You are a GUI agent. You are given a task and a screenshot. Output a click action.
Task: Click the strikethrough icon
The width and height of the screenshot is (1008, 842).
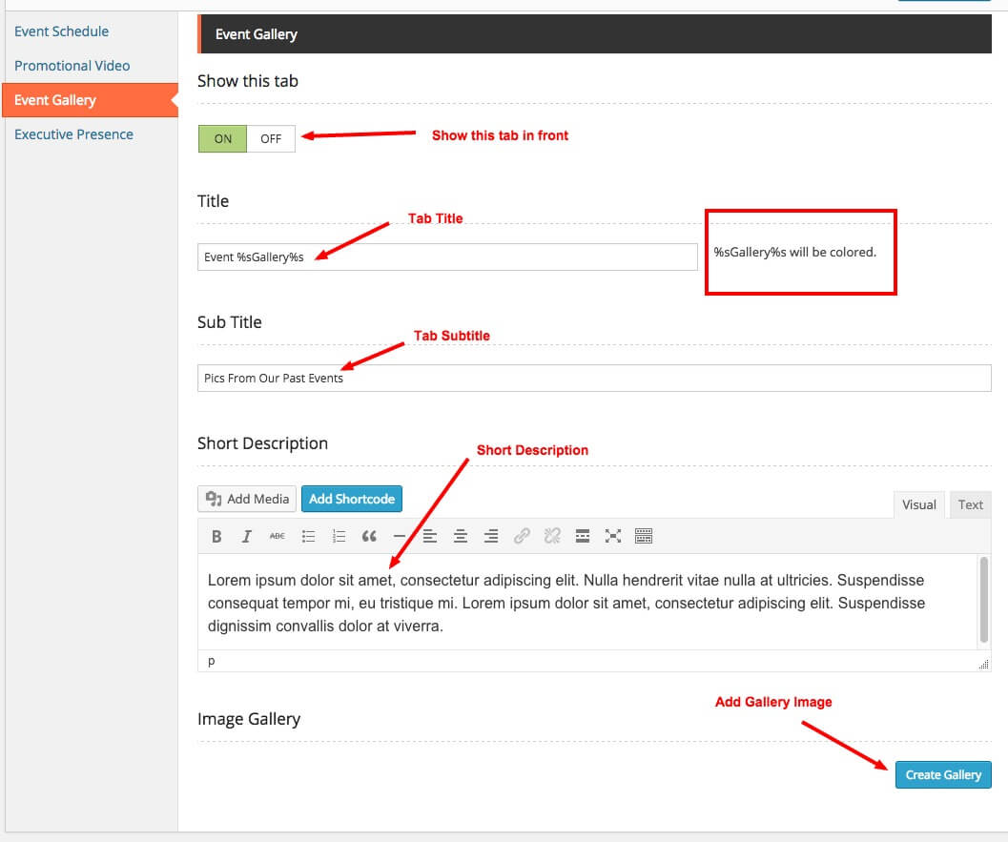tap(277, 537)
